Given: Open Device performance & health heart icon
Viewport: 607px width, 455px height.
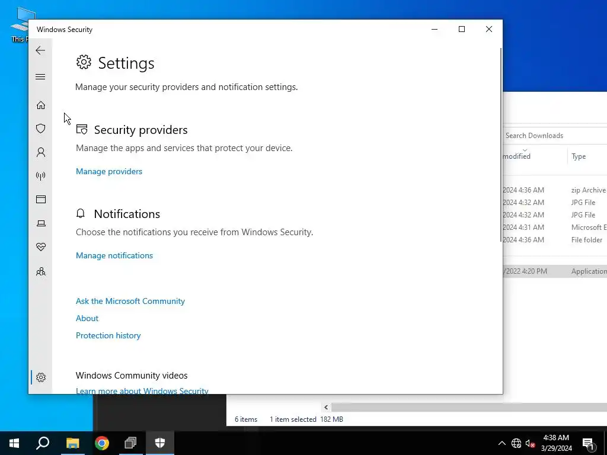Looking at the screenshot, I should (x=41, y=247).
